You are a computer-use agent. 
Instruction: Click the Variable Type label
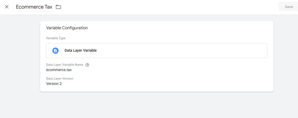[x=56, y=38]
